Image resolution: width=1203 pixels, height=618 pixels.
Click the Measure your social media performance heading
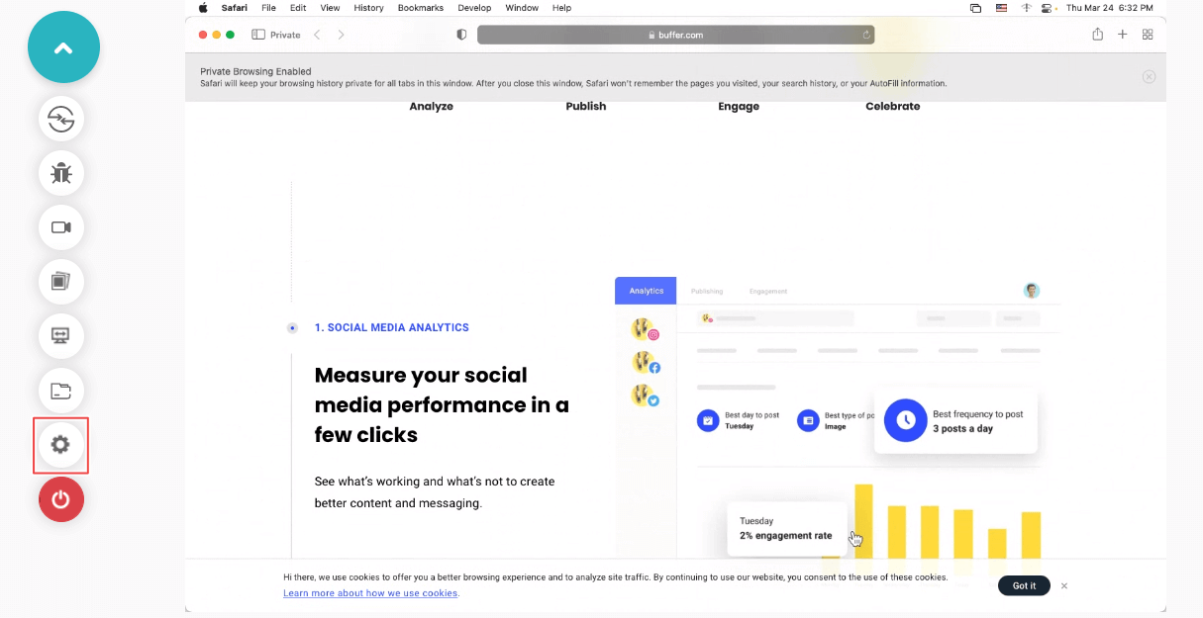pyautogui.click(x=442, y=404)
